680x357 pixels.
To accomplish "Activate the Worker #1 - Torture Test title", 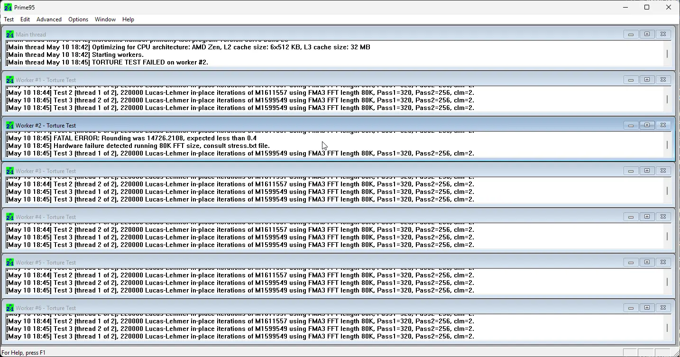I will click(46, 80).
